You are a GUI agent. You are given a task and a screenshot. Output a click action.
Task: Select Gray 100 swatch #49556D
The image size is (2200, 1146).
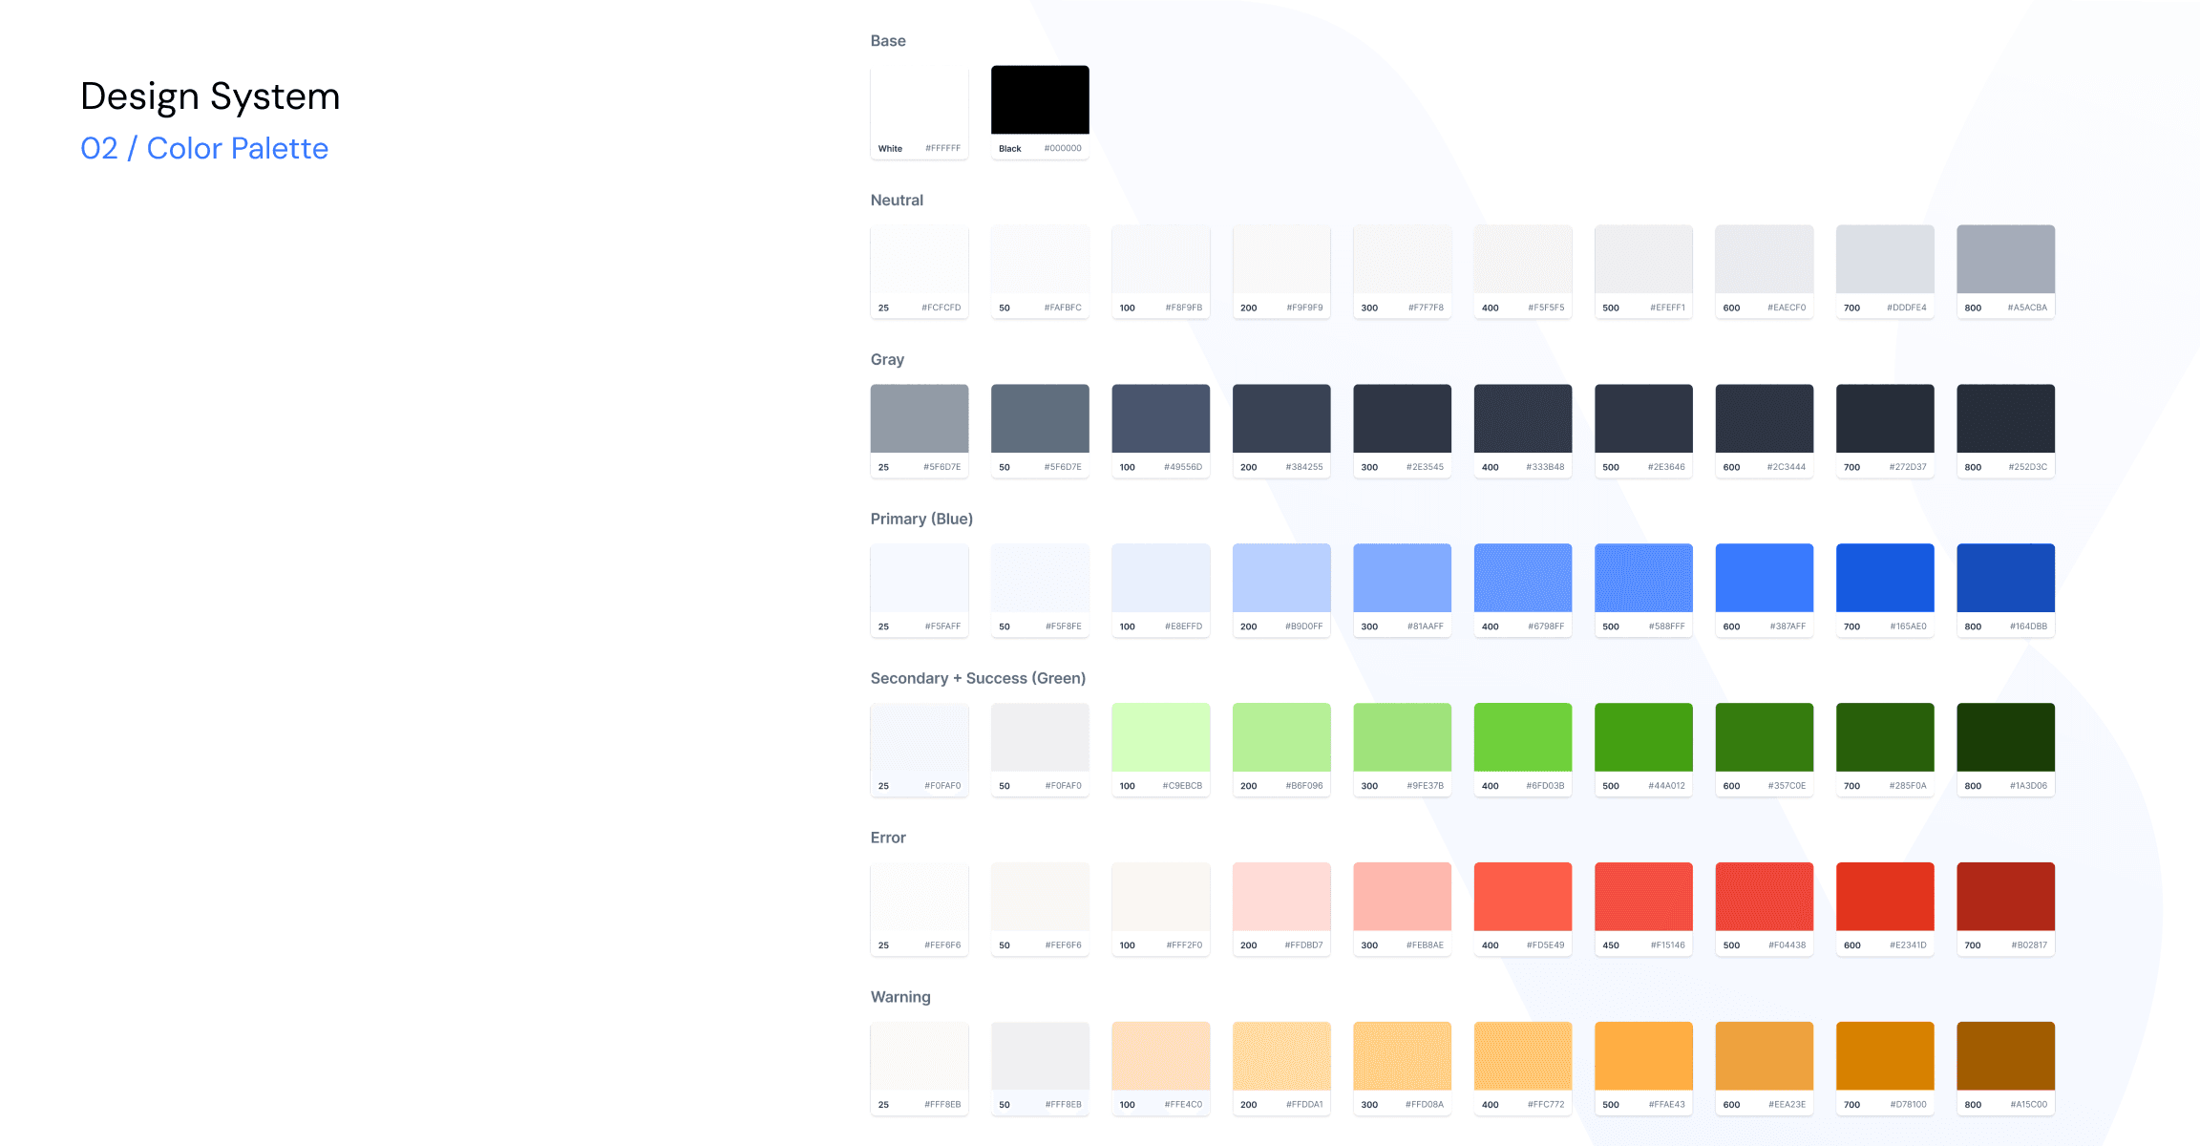[1160, 419]
